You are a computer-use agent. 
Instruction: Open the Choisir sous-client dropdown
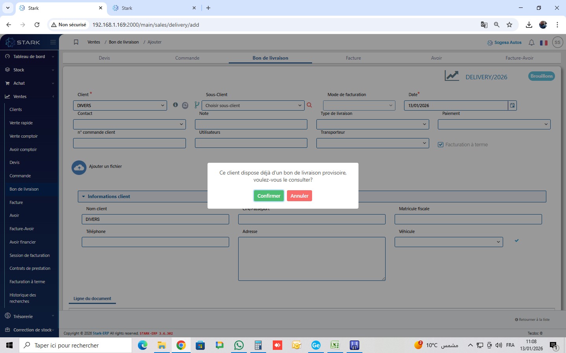pyautogui.click(x=253, y=106)
